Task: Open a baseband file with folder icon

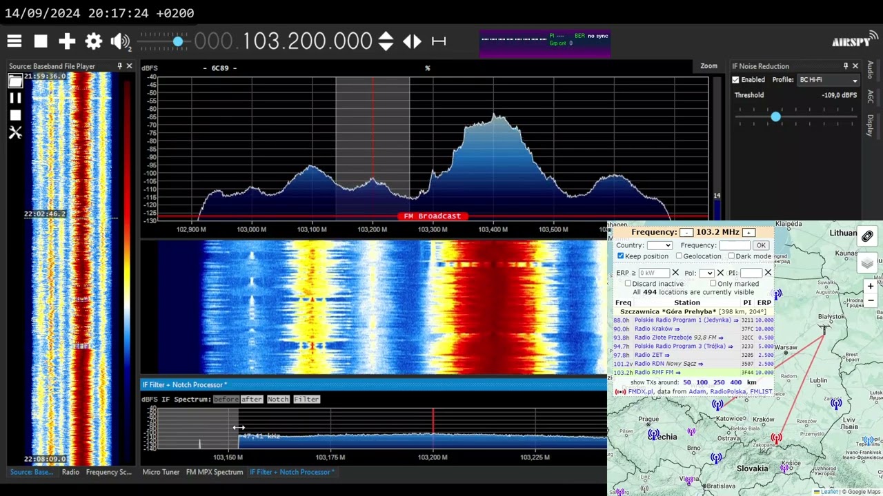Action: point(15,81)
